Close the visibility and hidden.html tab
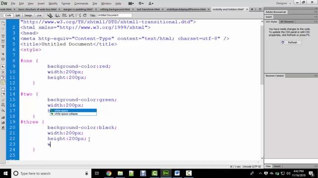The height and width of the screenshot is (178, 318). pyautogui.click(x=247, y=9)
